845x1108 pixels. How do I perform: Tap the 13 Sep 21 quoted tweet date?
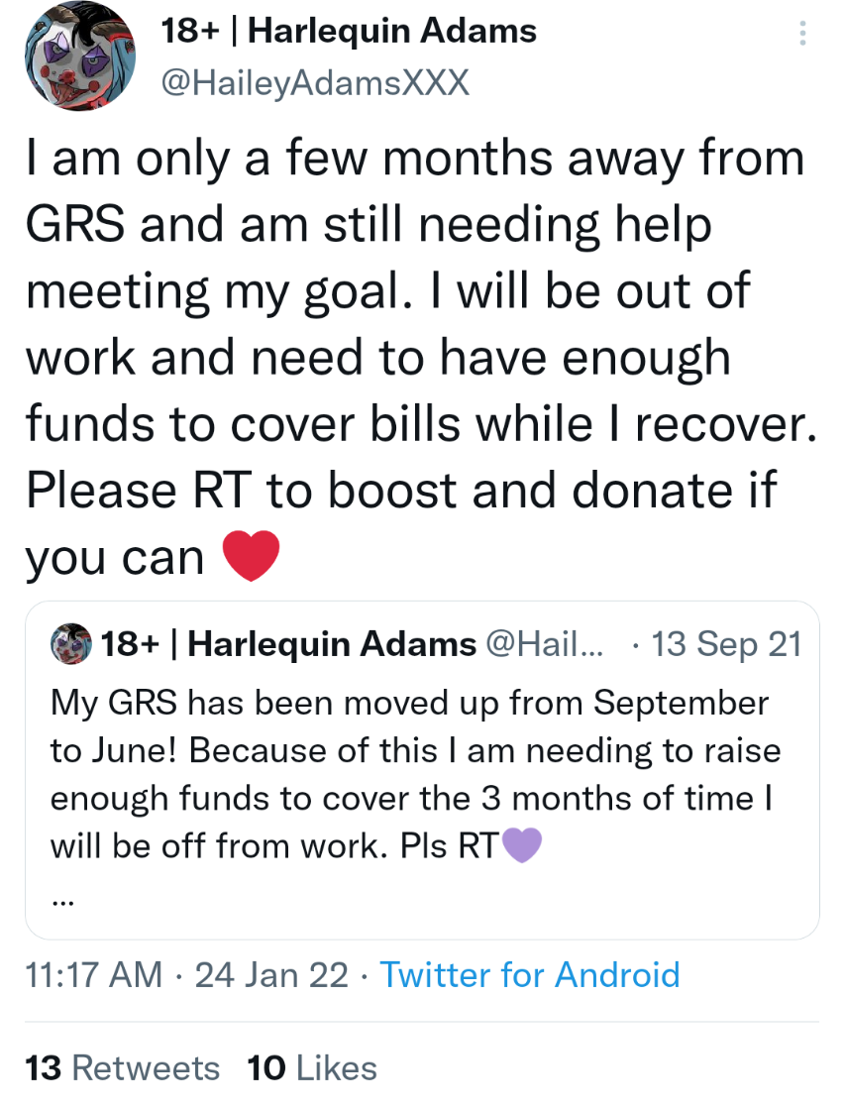726,644
